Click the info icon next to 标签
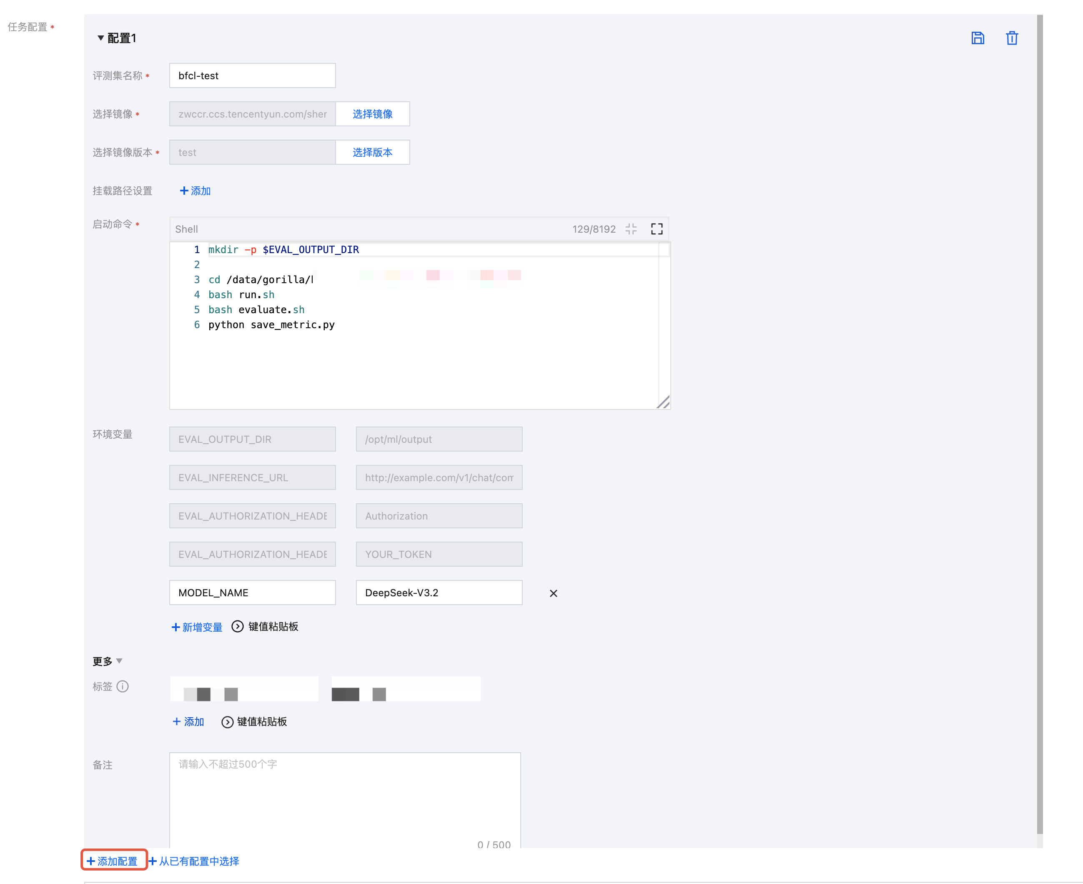The image size is (1083, 884). (123, 686)
